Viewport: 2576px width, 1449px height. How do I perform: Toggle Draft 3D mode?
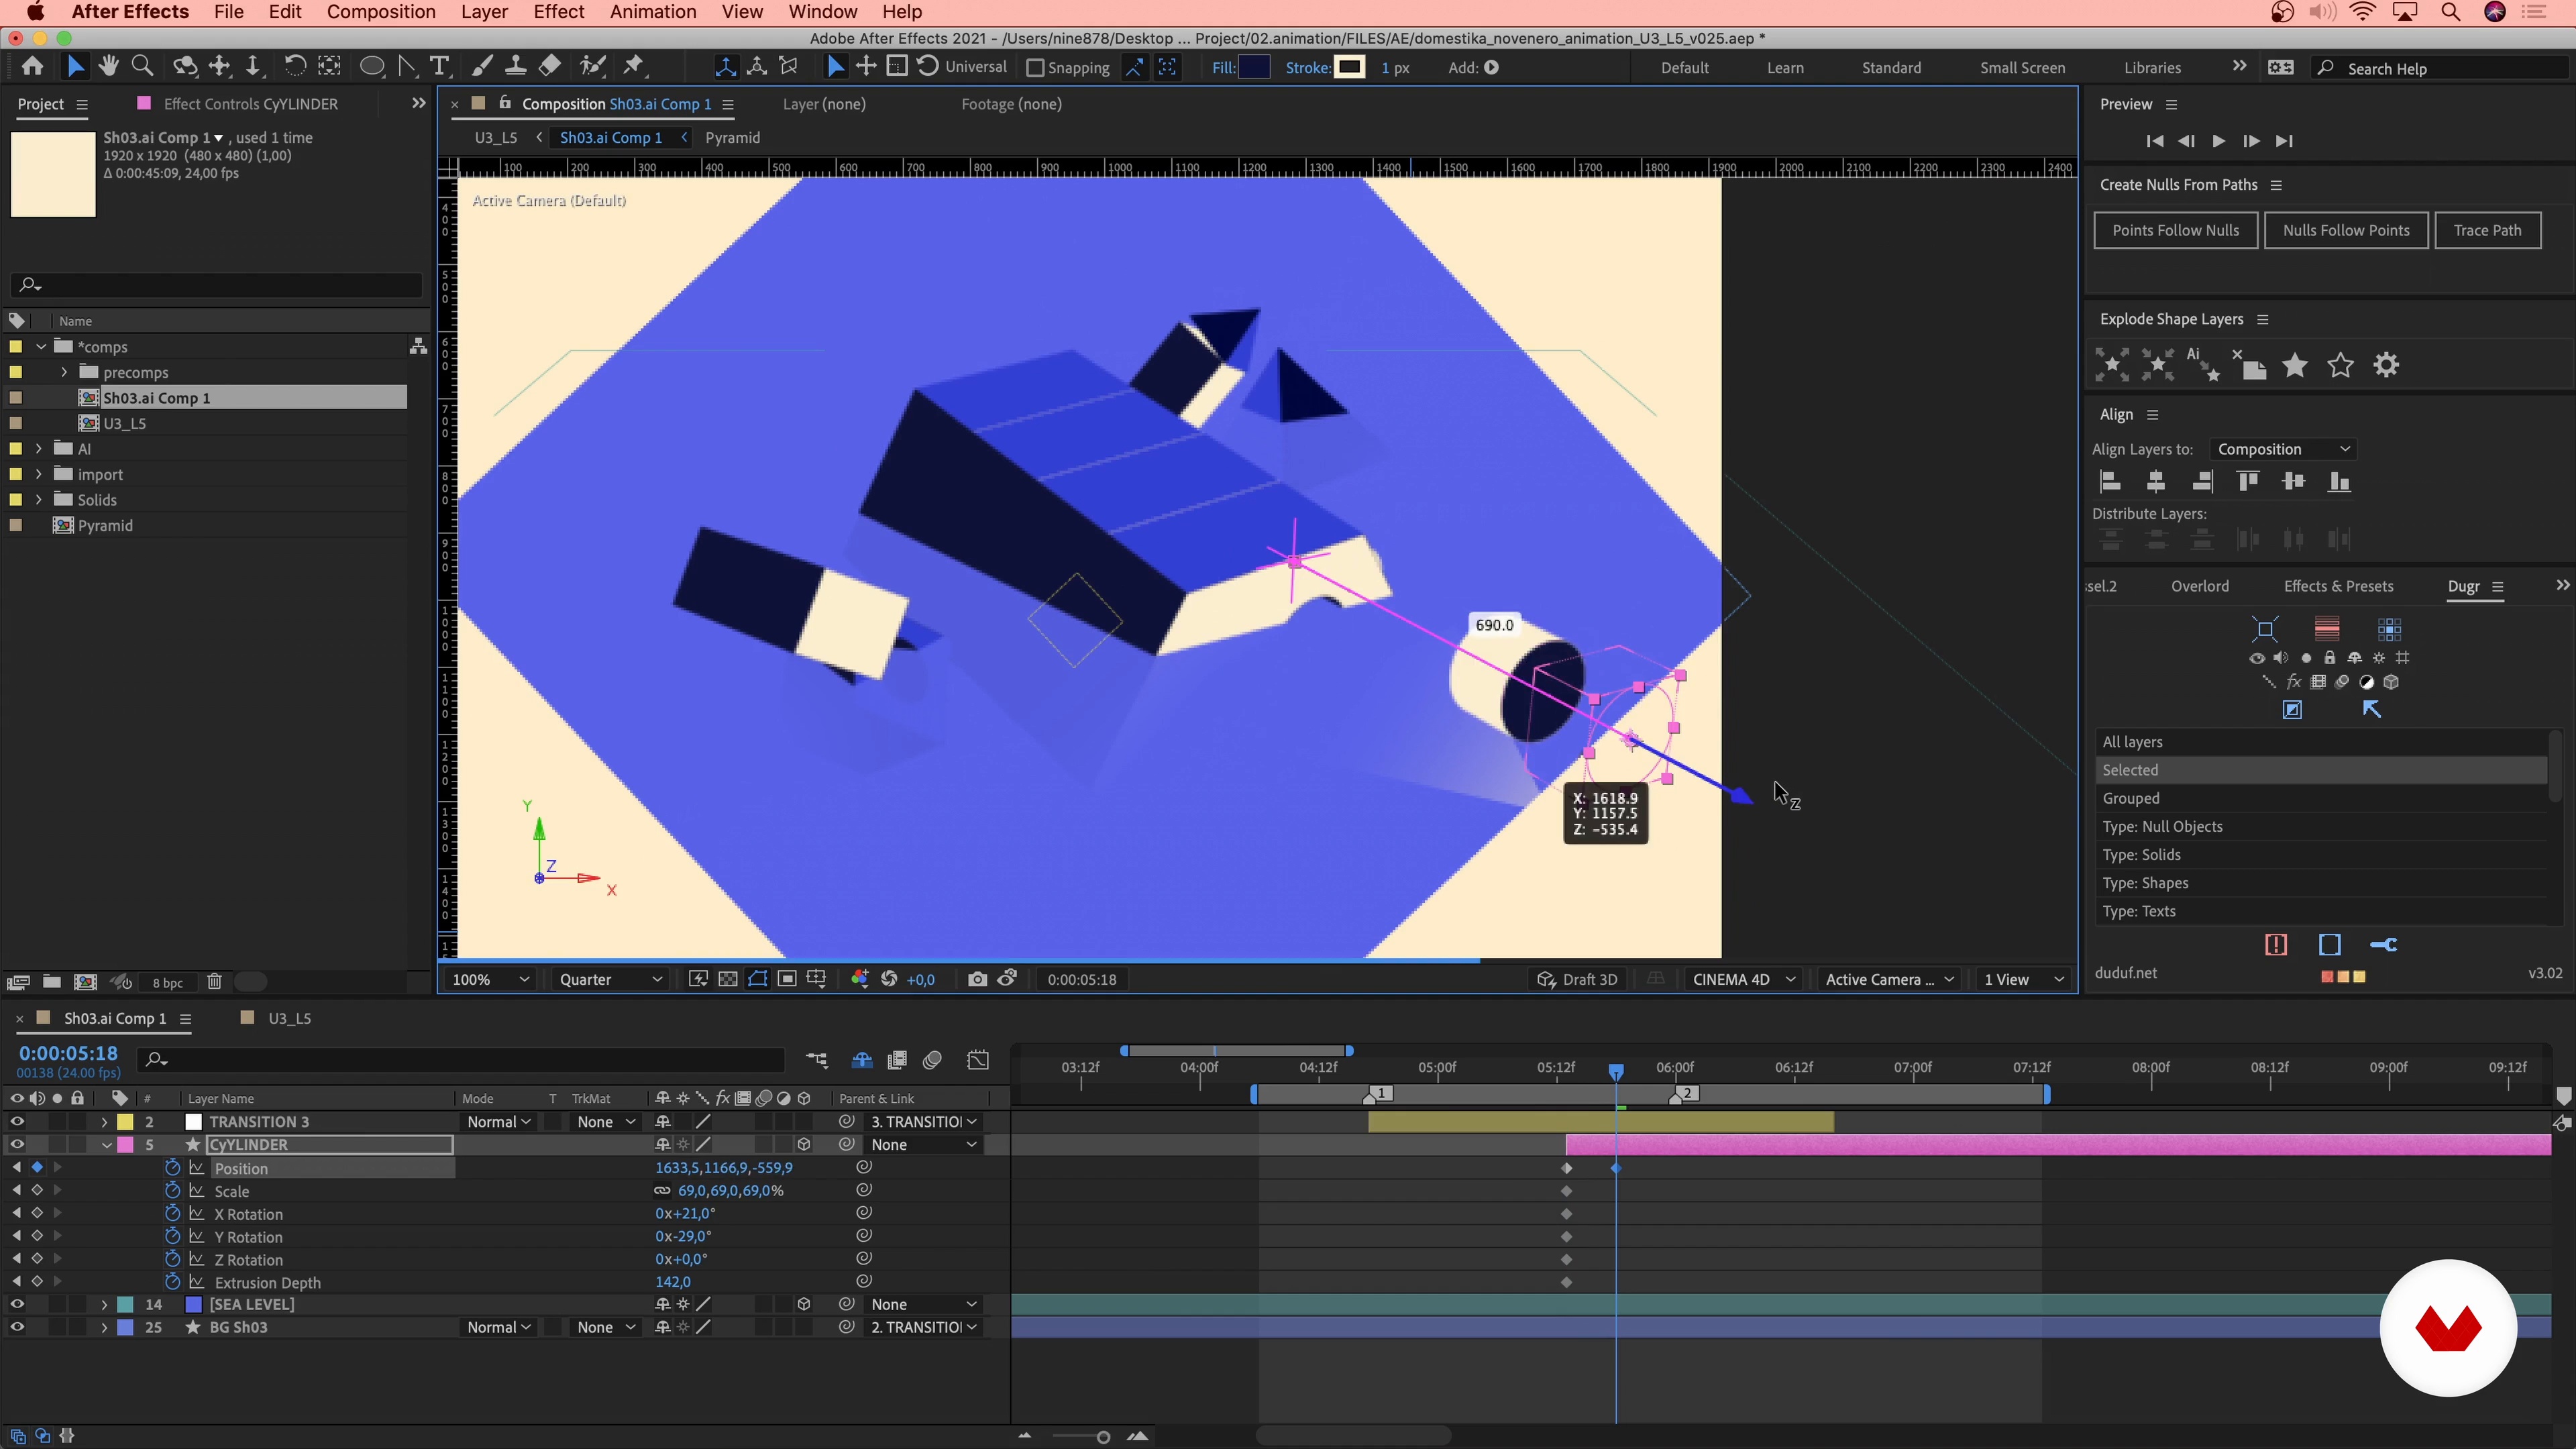[1577, 979]
